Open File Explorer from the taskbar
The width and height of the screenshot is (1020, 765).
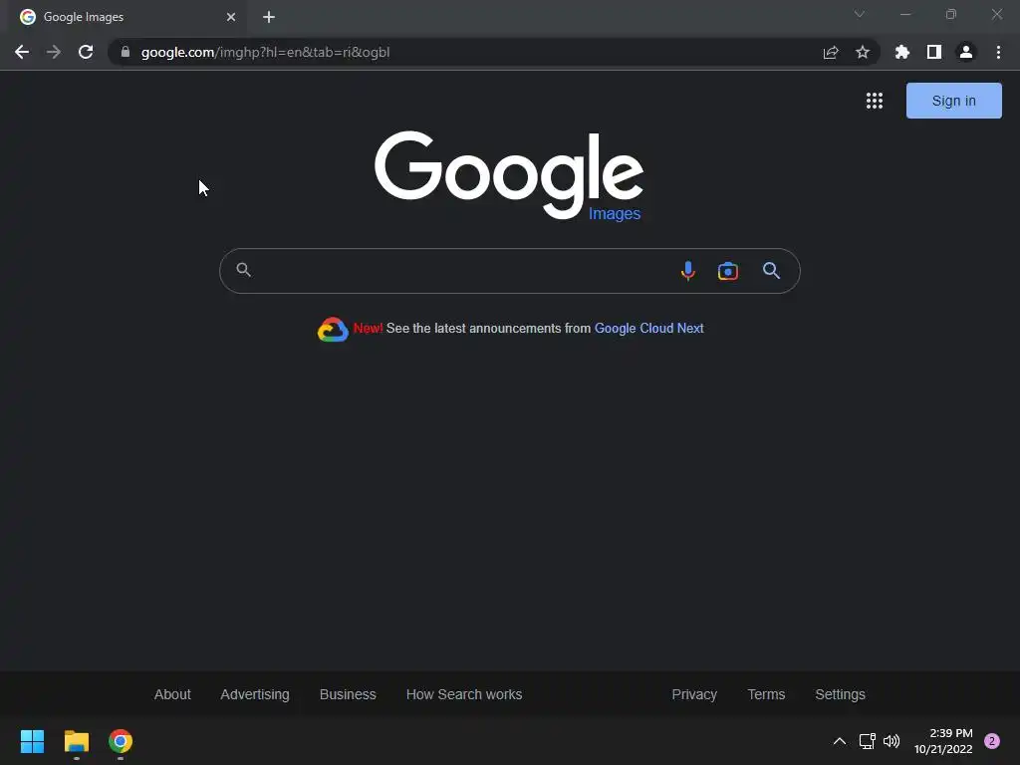pos(76,741)
